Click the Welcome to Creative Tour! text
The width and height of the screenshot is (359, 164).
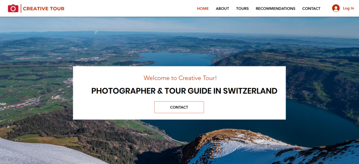point(180,78)
